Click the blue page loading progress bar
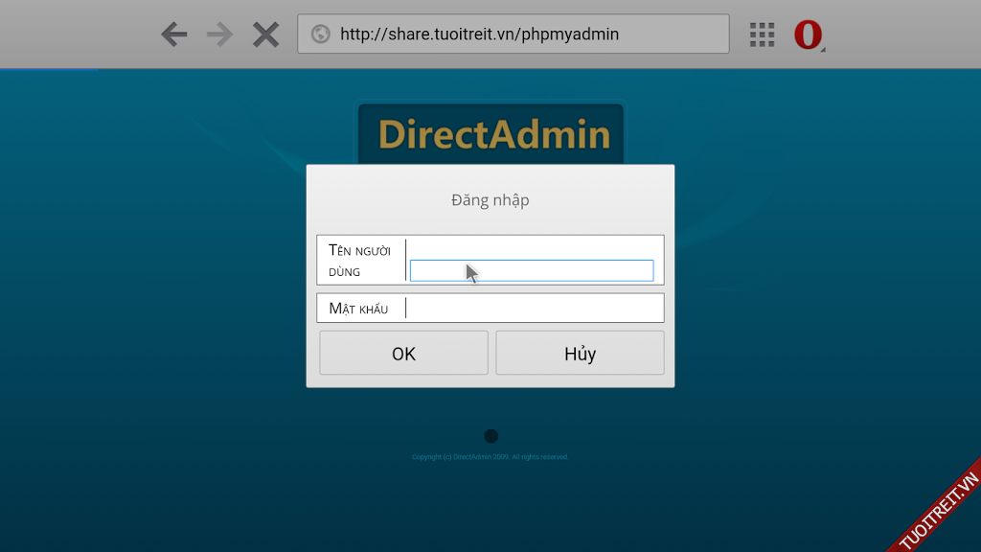This screenshot has width=981, height=552. (48, 69)
